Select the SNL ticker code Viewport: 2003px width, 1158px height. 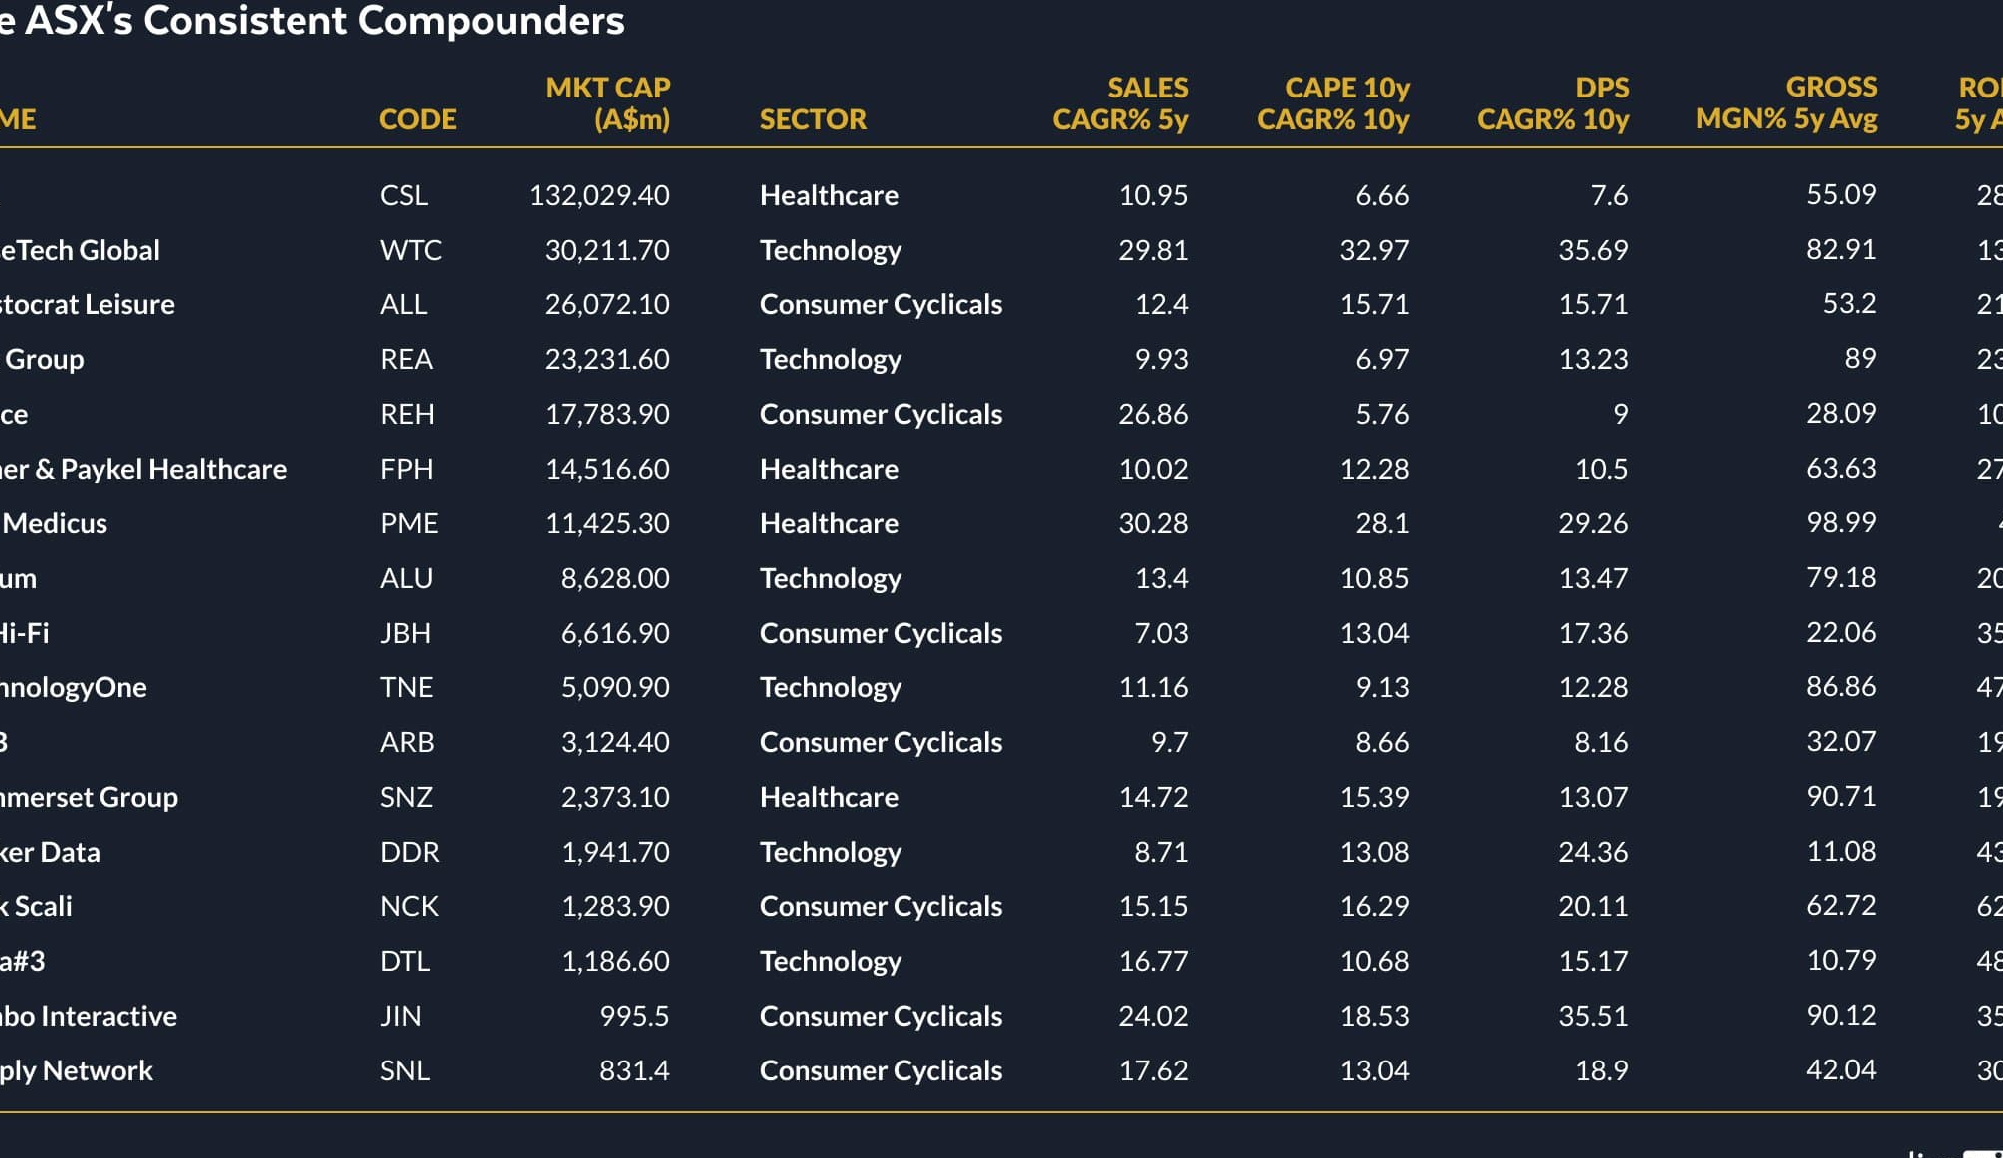[x=405, y=1070]
